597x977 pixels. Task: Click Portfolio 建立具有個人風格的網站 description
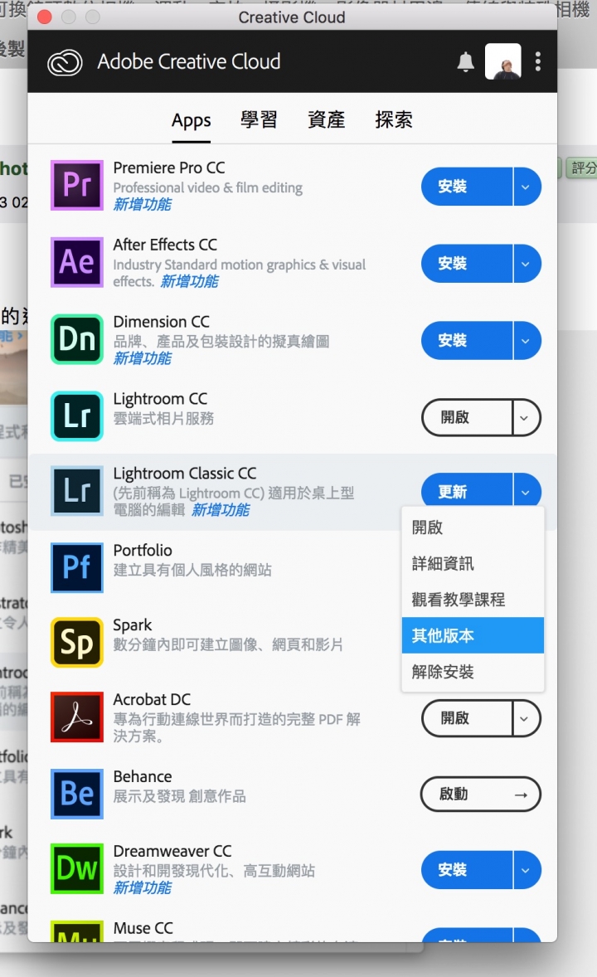click(x=192, y=570)
